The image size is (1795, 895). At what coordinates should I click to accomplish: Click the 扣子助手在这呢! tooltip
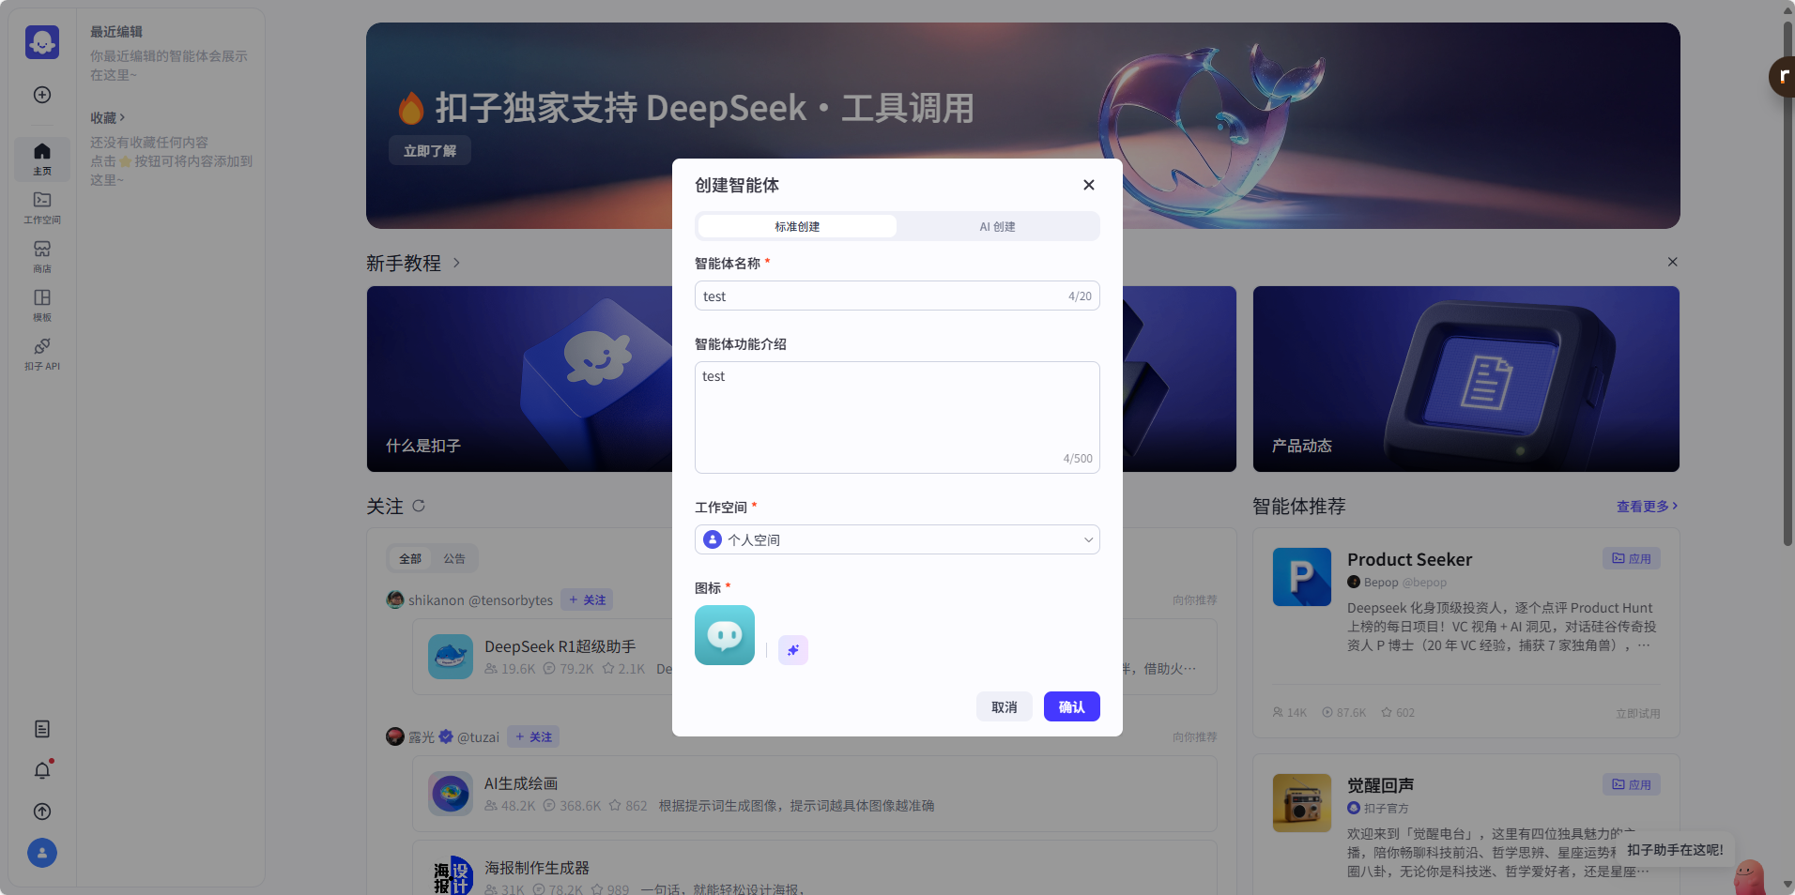point(1675,850)
